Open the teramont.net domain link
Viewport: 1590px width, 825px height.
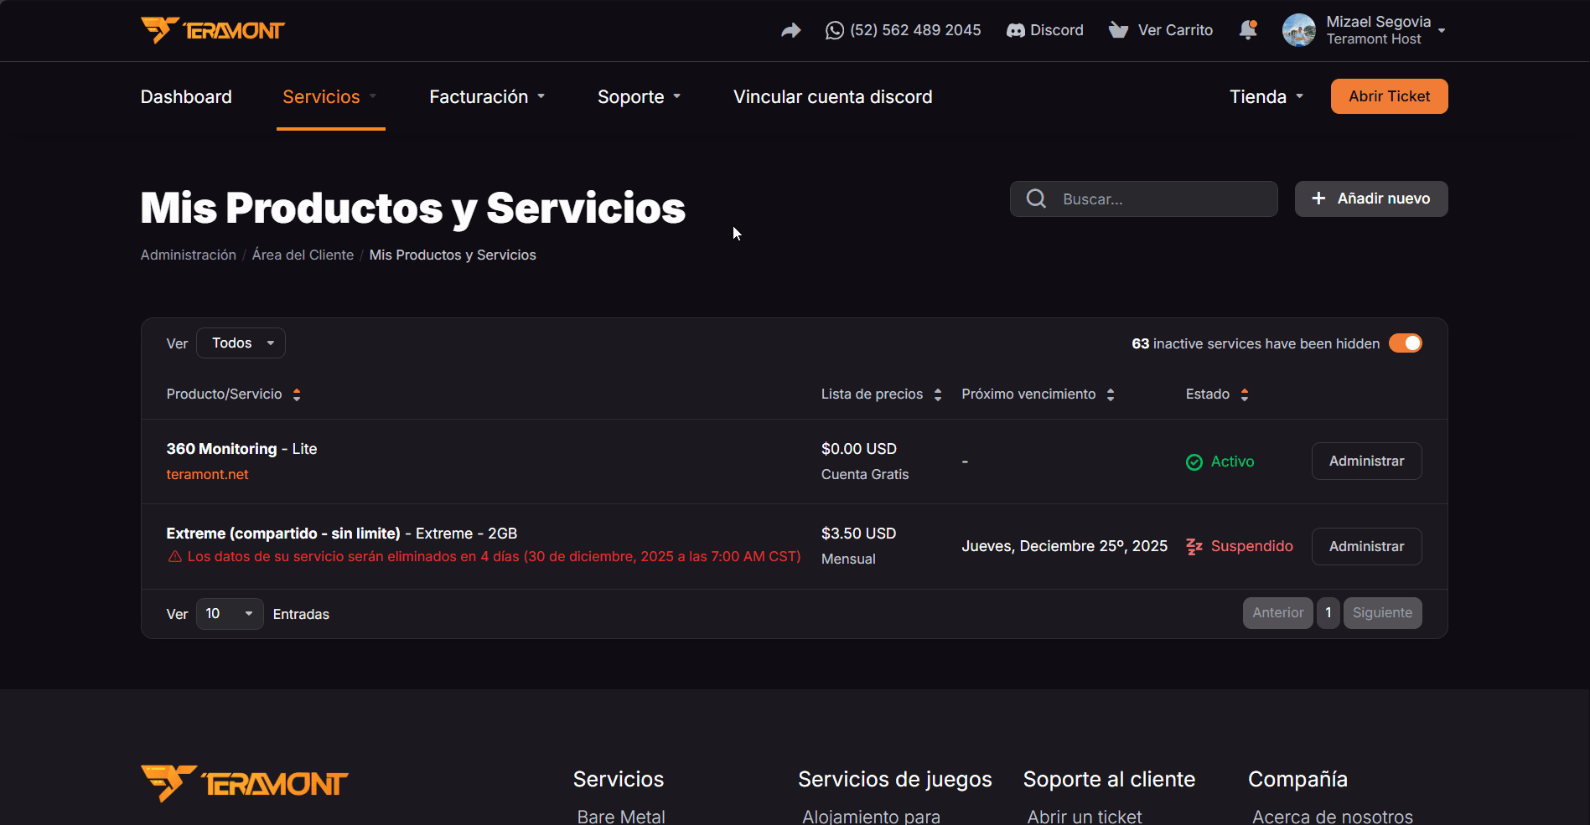coord(207,474)
